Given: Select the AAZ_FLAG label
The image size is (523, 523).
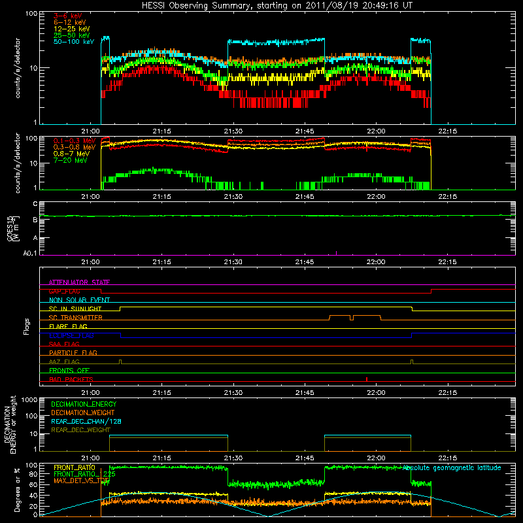Looking at the screenshot, I should click(64, 362).
